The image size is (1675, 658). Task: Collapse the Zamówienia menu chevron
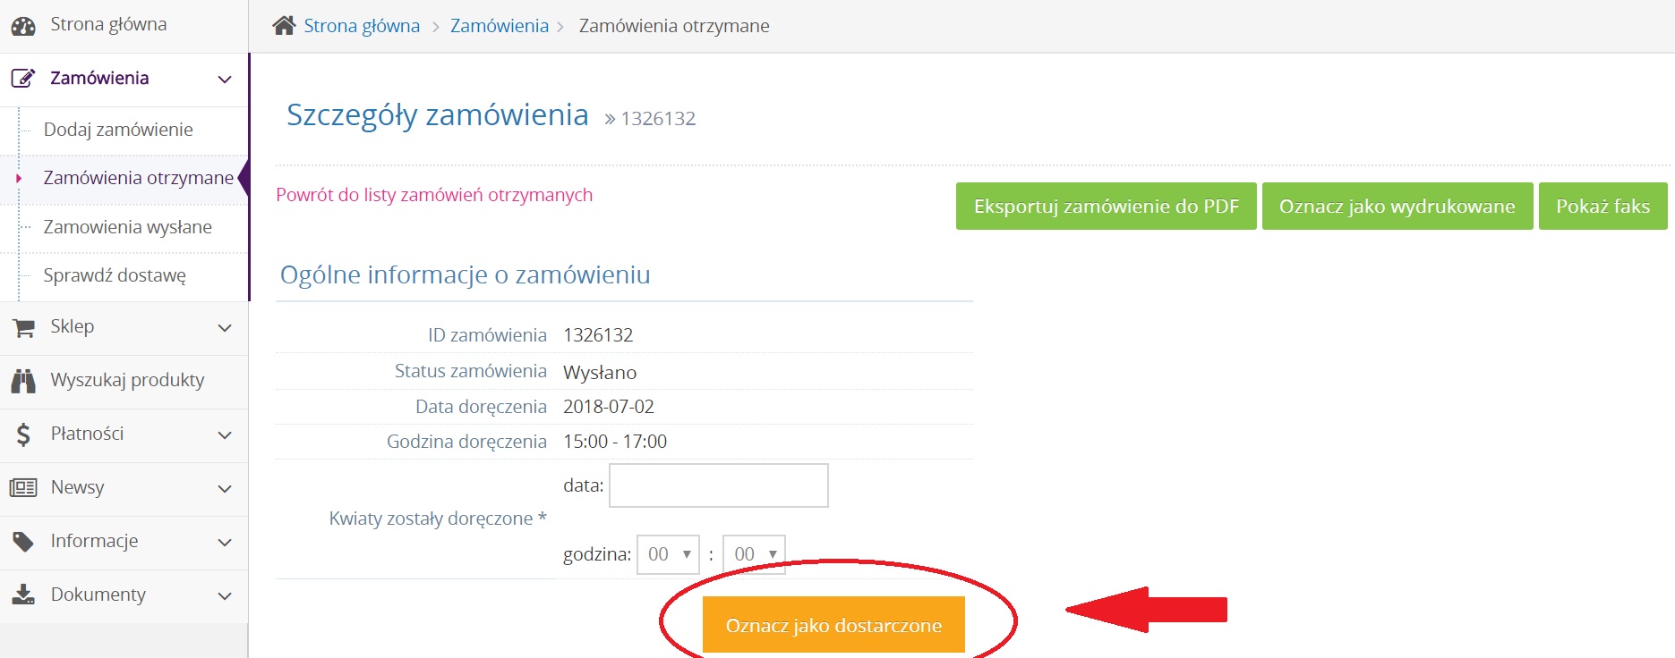coord(225,80)
